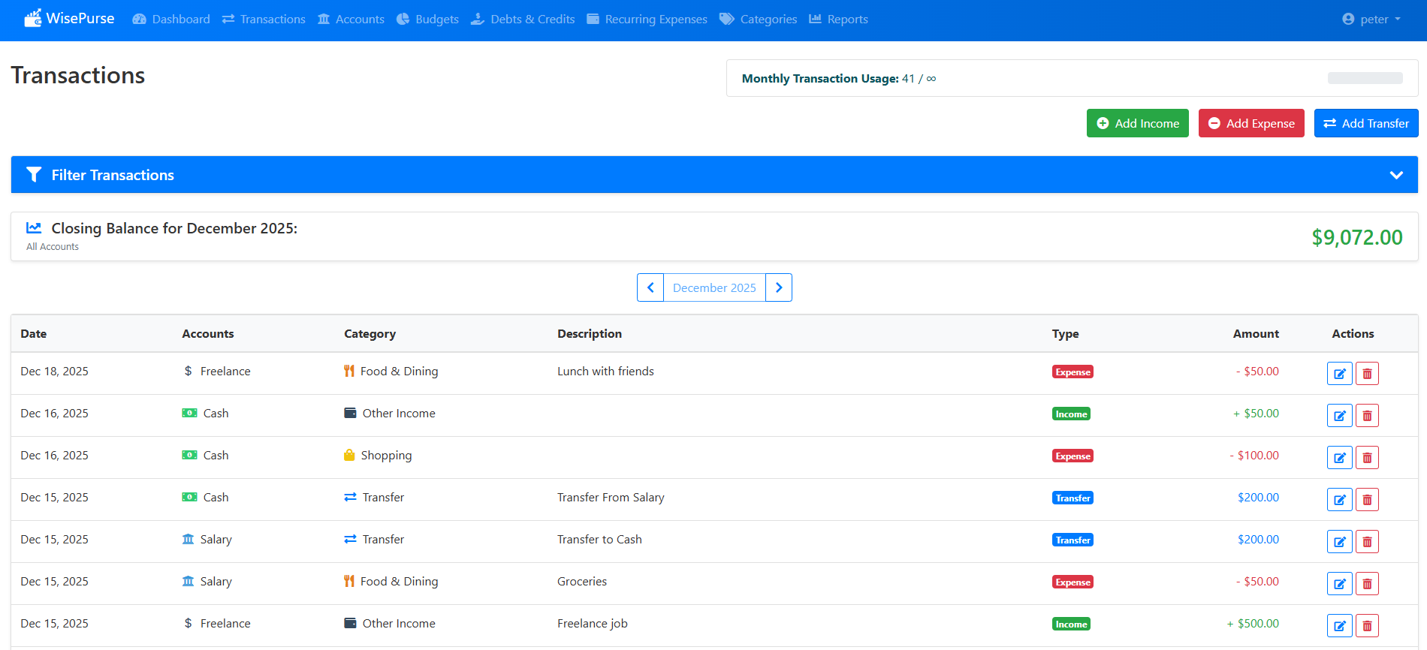Delete the Freelance job transaction
The height and width of the screenshot is (650, 1427).
coord(1367,625)
